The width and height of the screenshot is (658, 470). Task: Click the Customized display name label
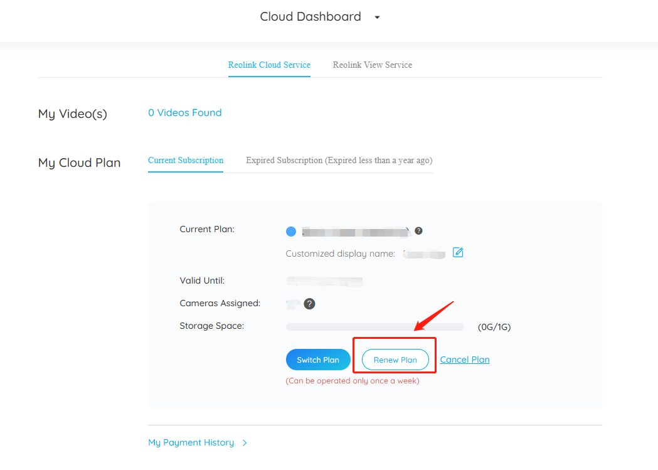tap(341, 254)
